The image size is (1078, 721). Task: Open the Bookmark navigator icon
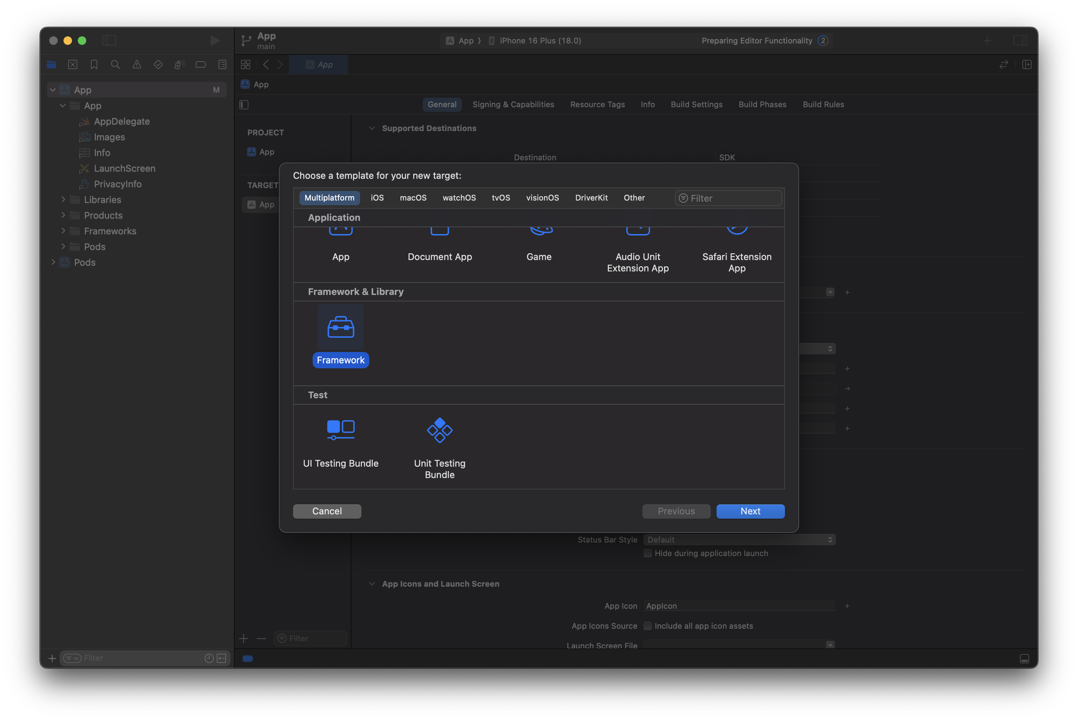click(x=94, y=65)
